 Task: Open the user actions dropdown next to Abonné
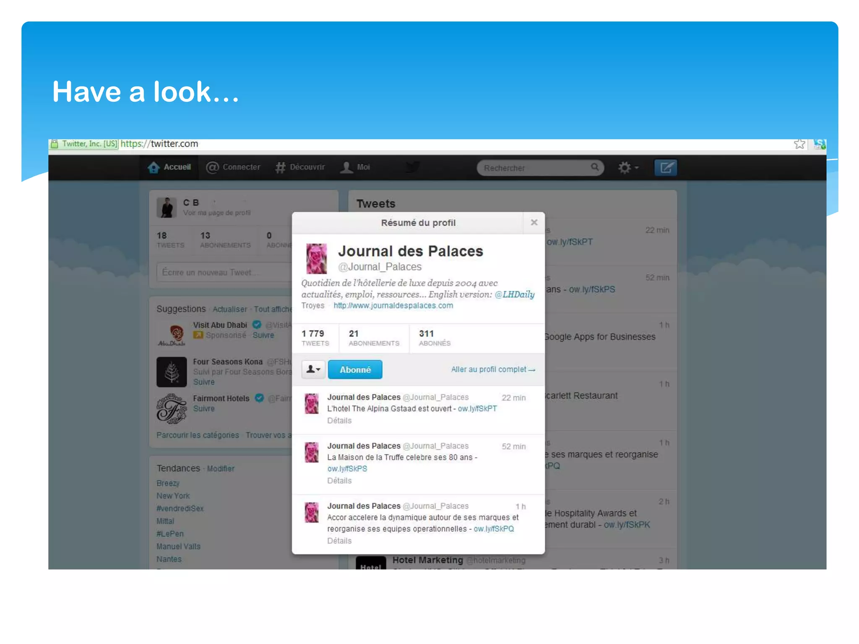coord(313,369)
